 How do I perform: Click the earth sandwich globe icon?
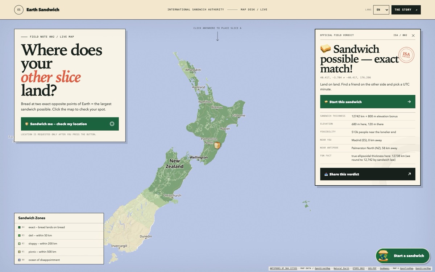pos(383,256)
